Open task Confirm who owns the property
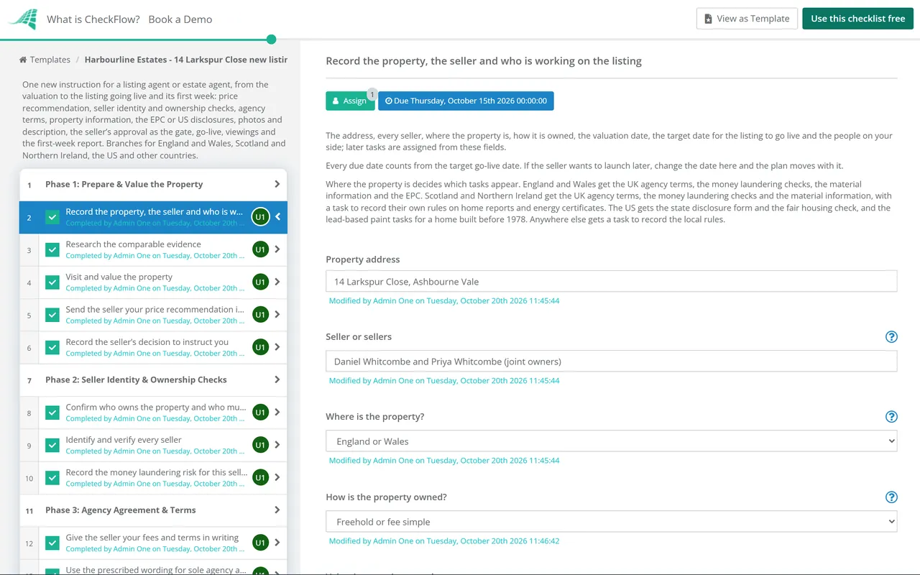 tap(153, 413)
